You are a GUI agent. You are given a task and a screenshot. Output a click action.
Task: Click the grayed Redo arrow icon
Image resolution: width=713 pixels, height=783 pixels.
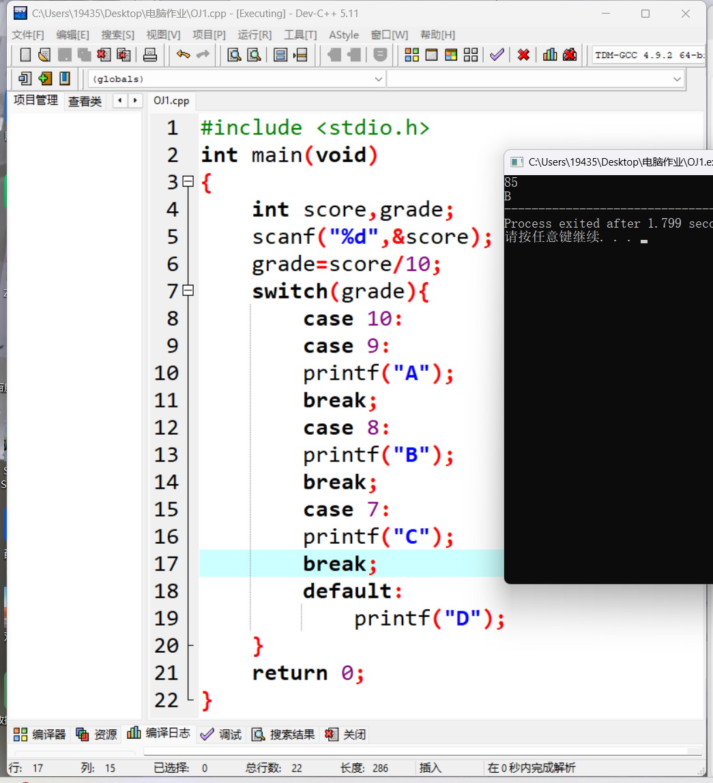point(203,55)
